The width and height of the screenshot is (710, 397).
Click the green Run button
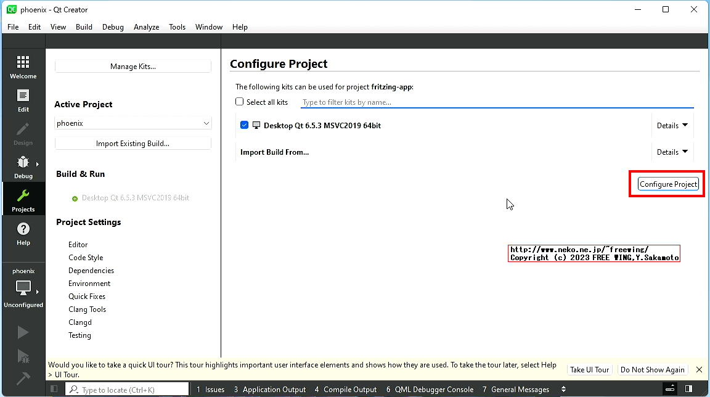pos(23,333)
